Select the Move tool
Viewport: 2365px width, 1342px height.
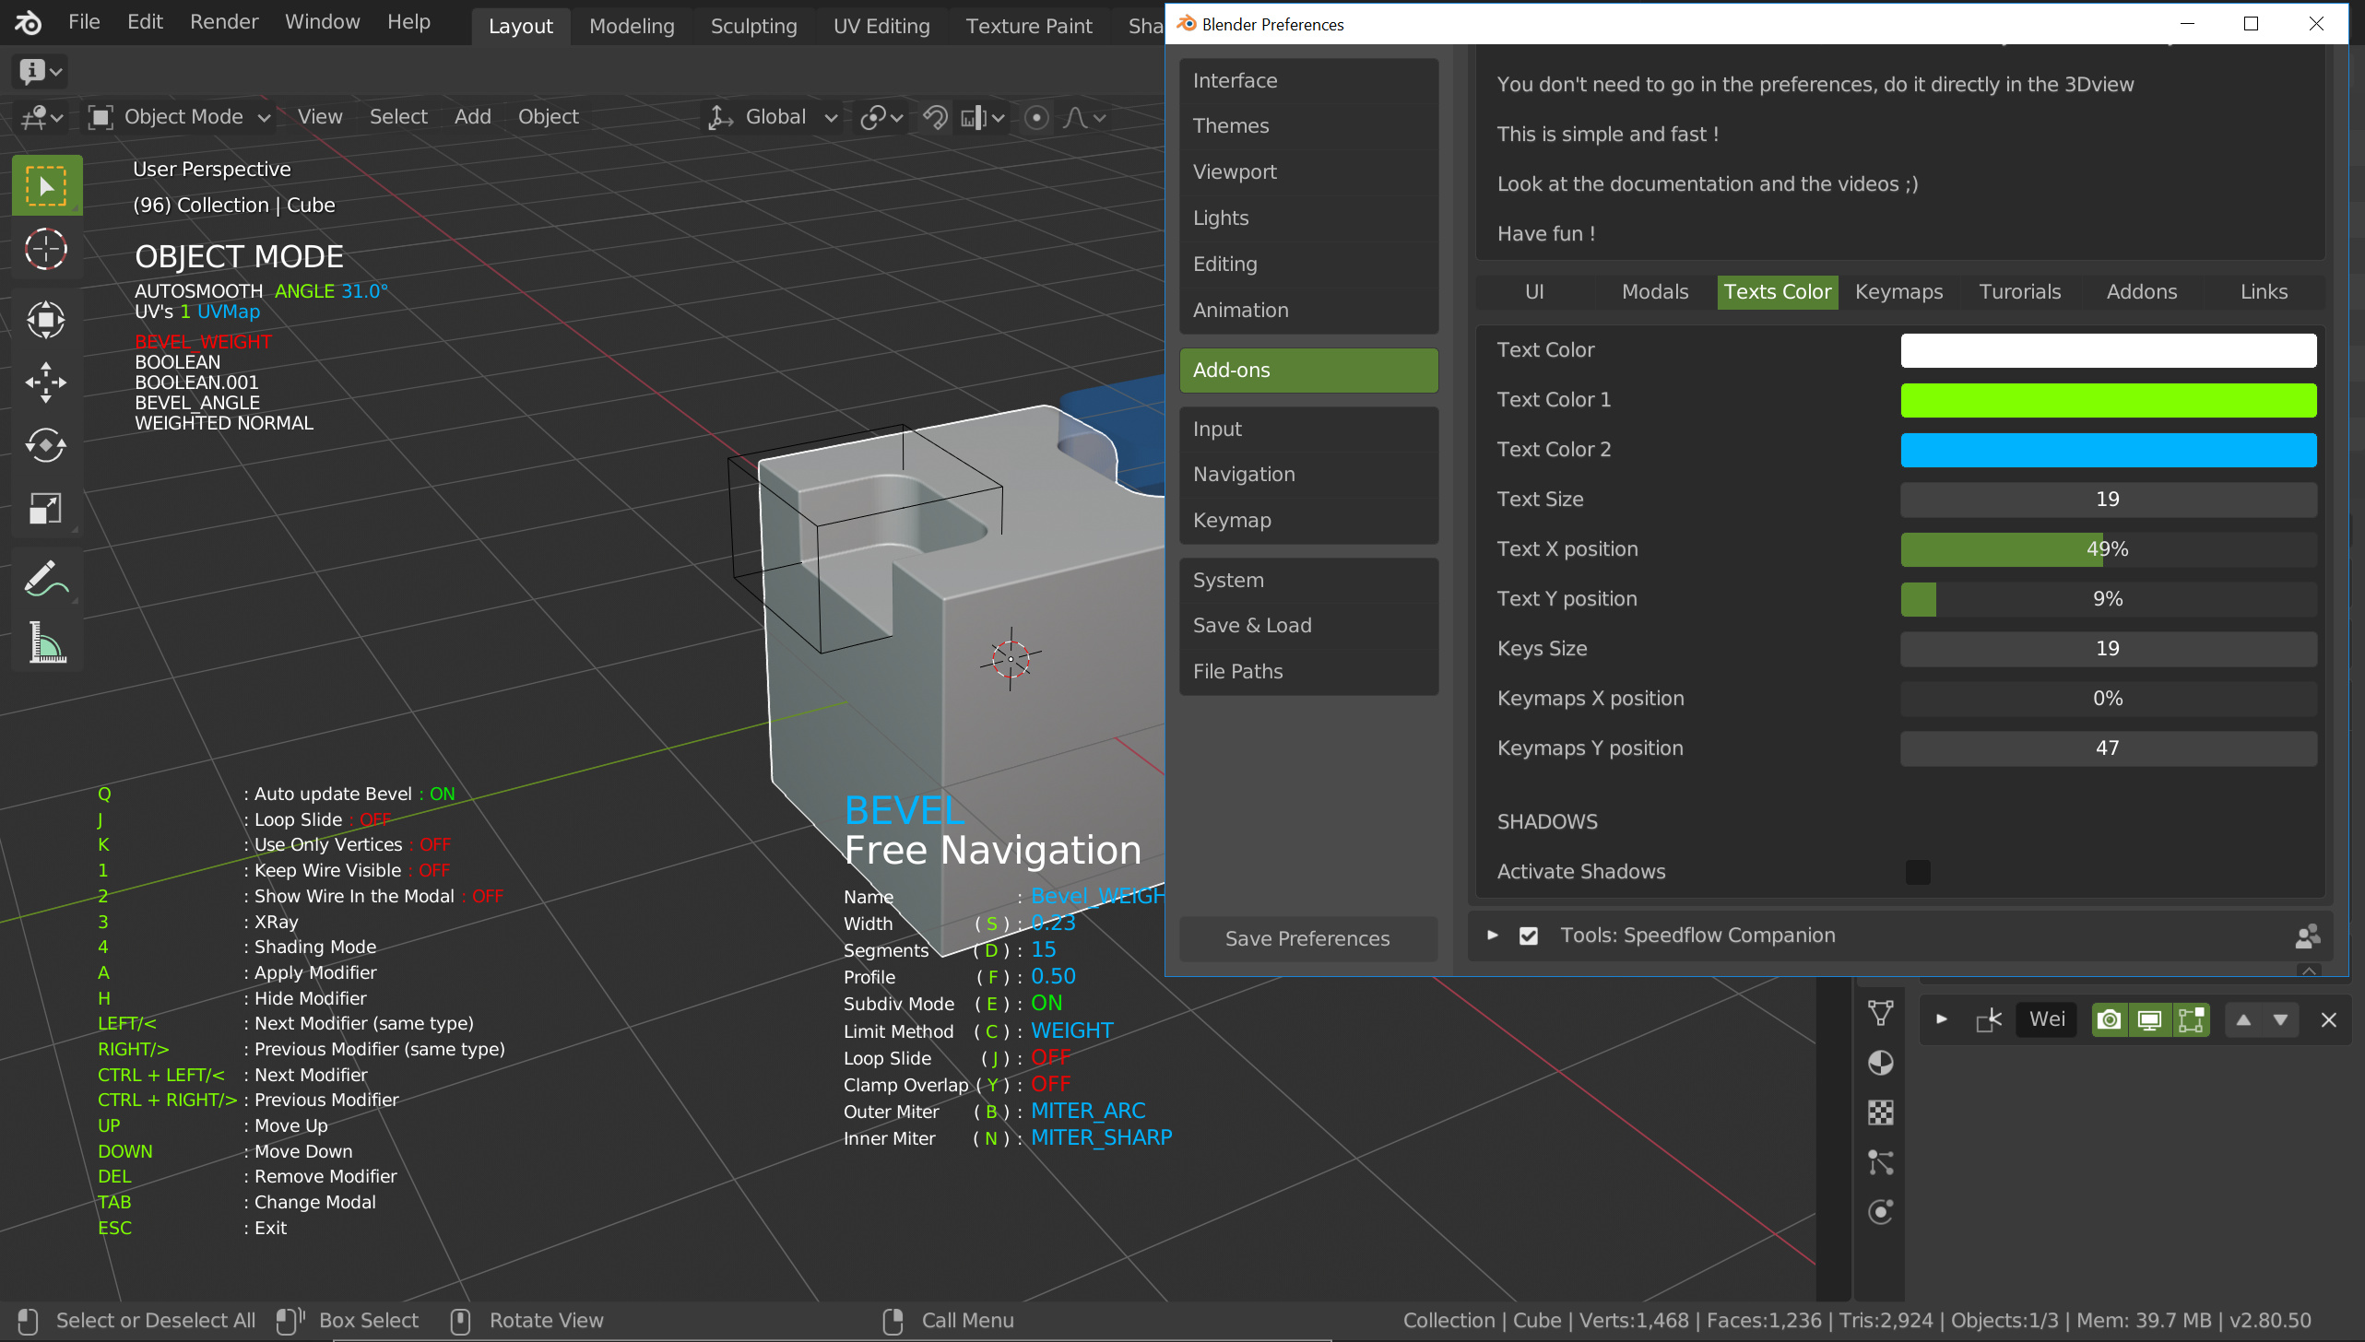tap(47, 382)
